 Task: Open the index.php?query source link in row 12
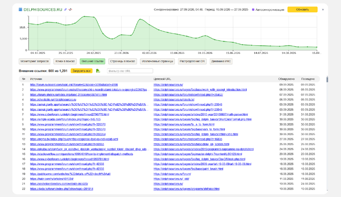click(x=74, y=139)
